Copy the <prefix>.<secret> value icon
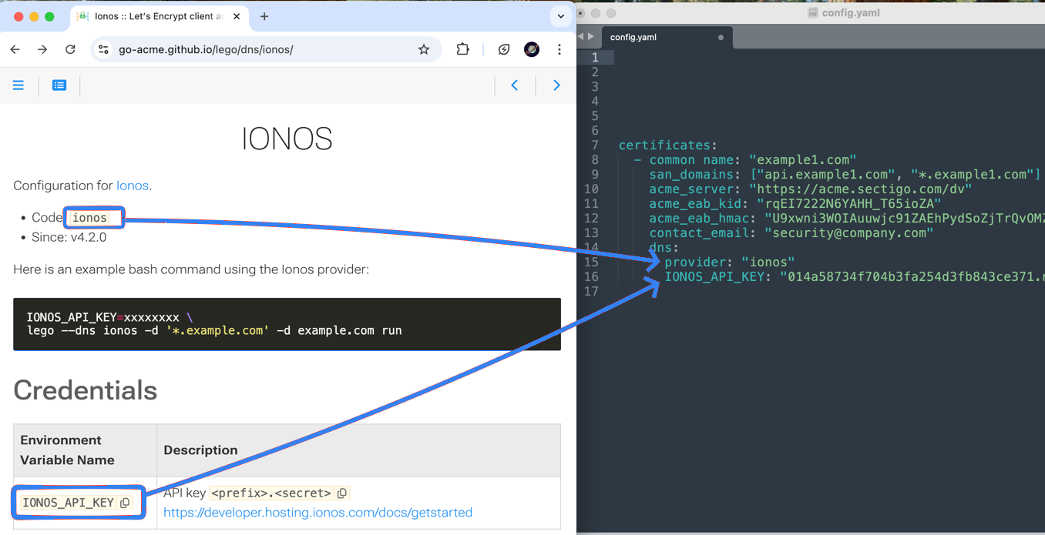The width and height of the screenshot is (1045, 535). click(x=342, y=493)
